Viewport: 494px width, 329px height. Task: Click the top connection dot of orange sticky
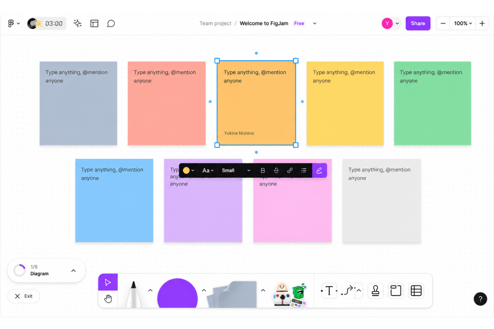(256, 53)
